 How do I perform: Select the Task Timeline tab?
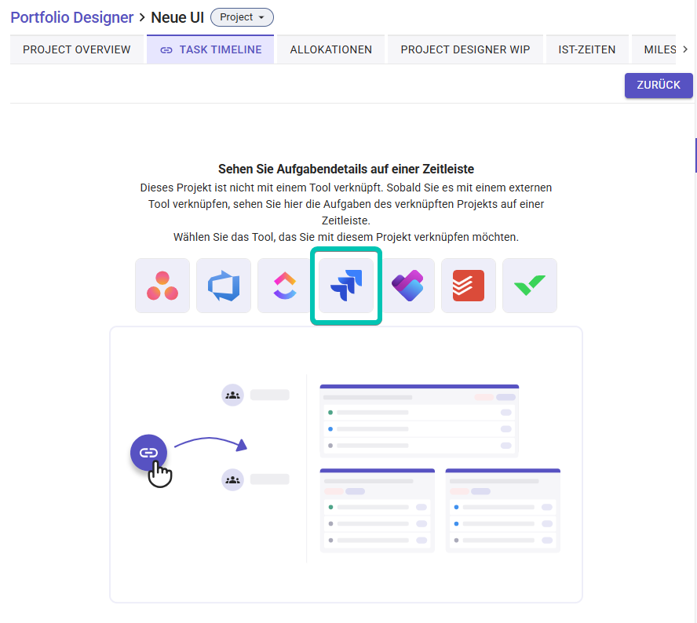coord(210,49)
